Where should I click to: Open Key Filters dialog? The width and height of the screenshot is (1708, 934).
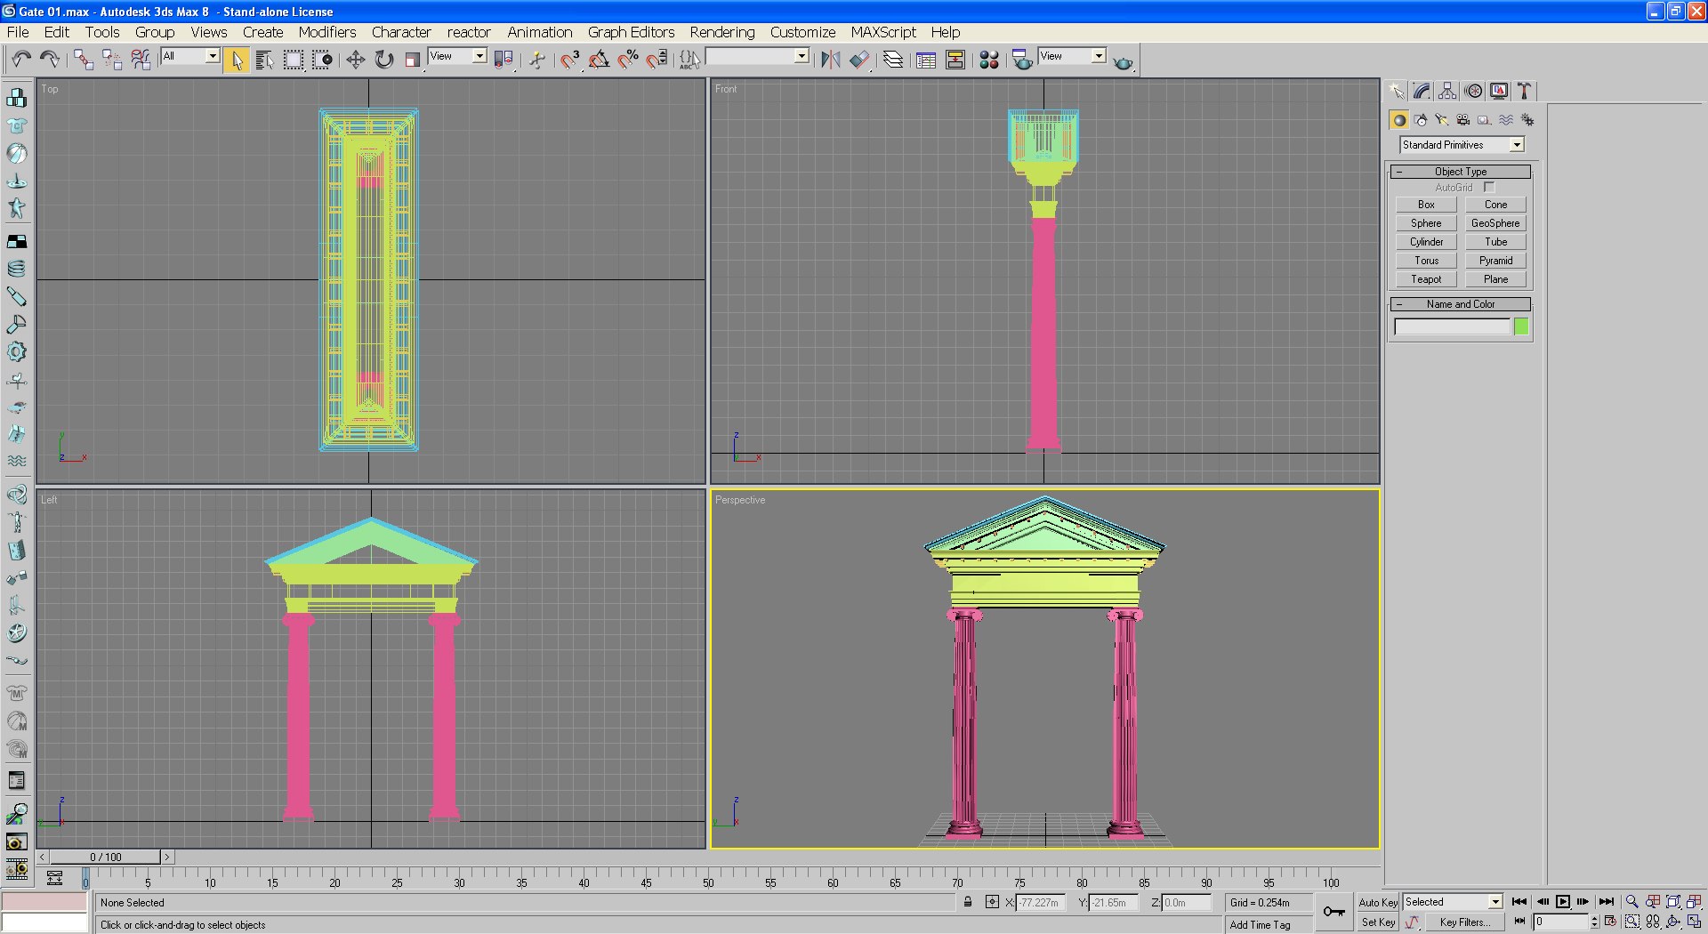coord(1464,922)
